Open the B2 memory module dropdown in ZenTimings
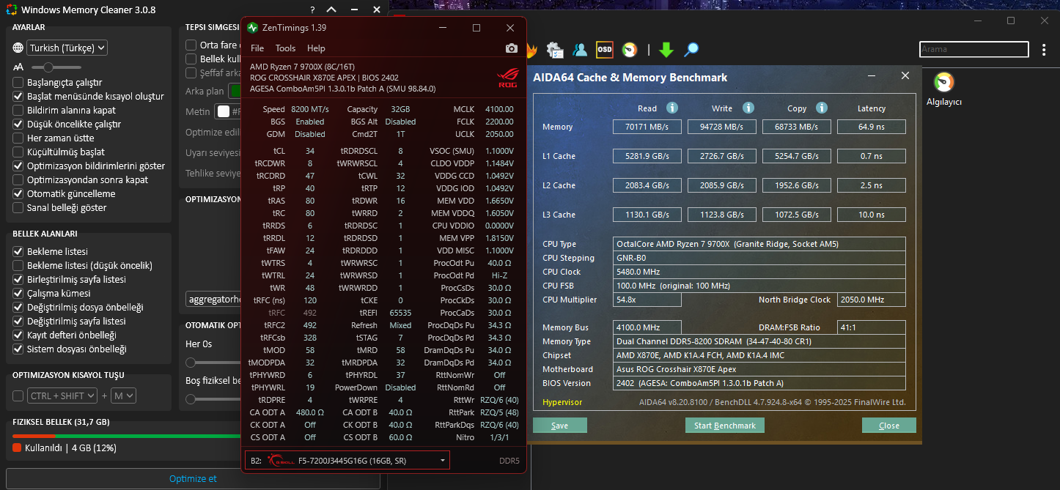Image resolution: width=1060 pixels, height=490 pixels. [x=347, y=460]
